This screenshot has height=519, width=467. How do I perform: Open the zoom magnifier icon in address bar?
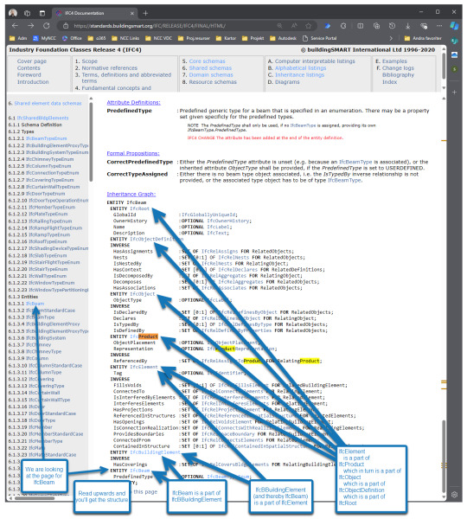279,26
